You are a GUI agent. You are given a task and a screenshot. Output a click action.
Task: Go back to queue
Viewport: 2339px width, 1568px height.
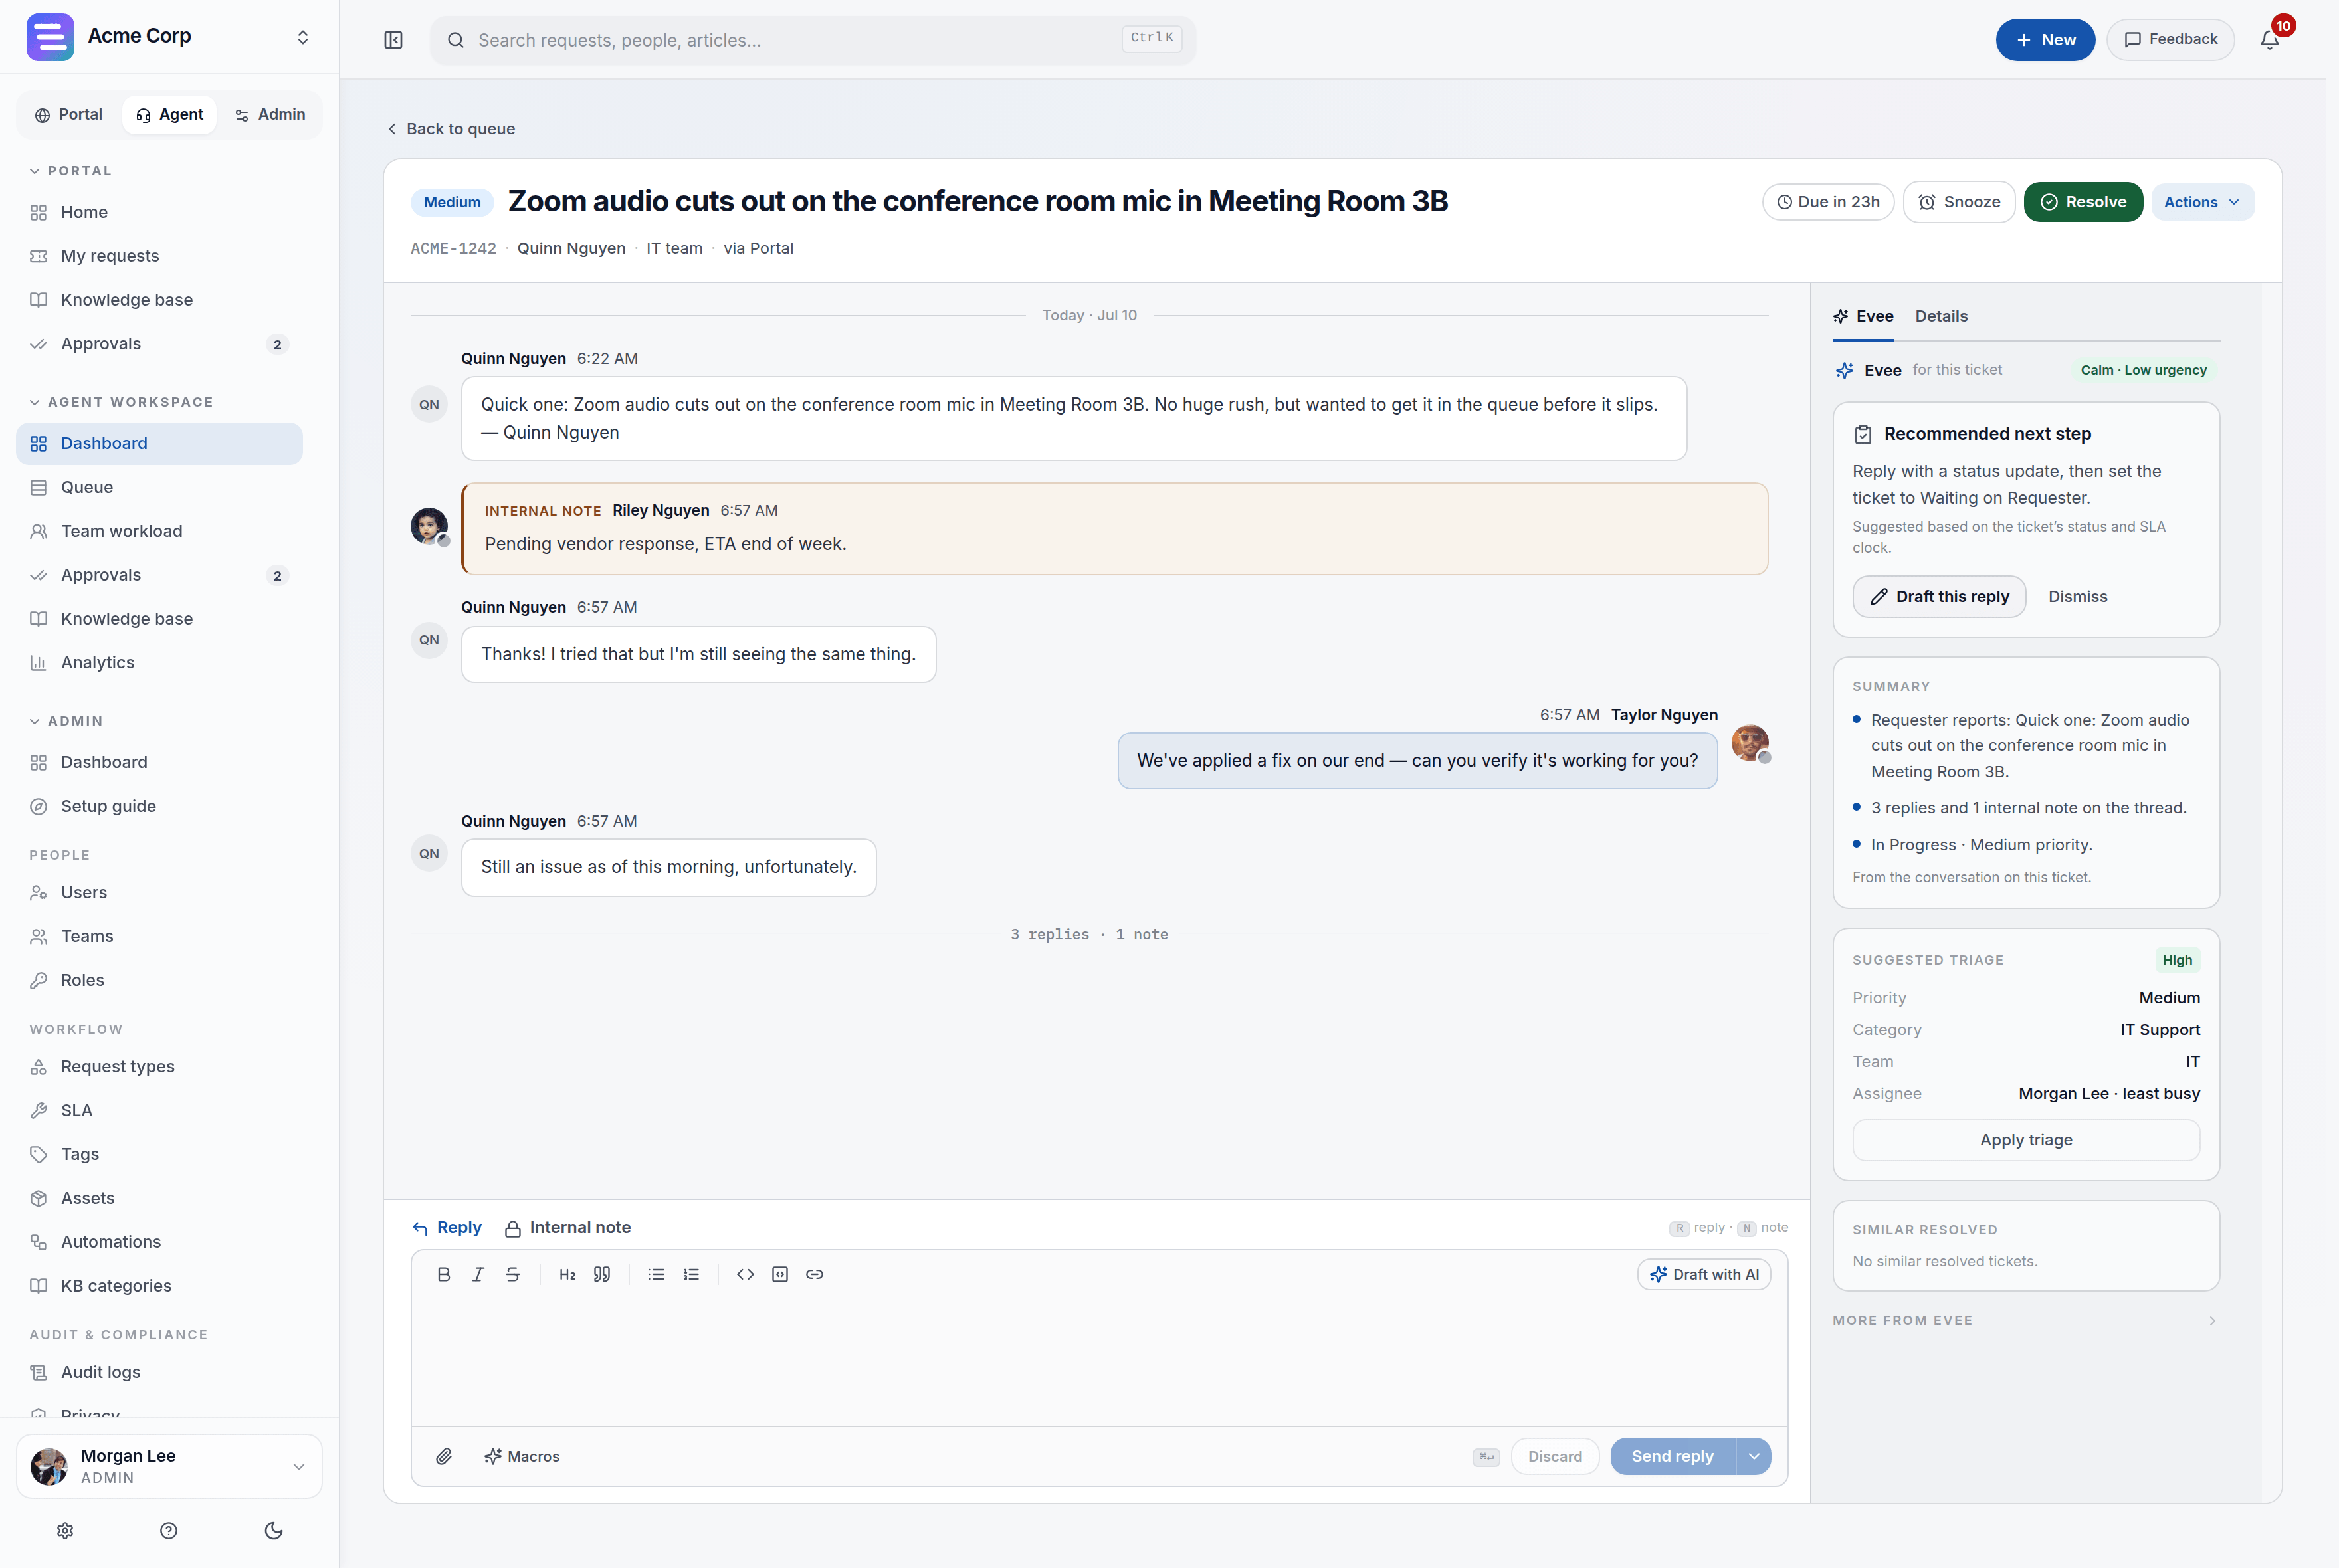[451, 128]
